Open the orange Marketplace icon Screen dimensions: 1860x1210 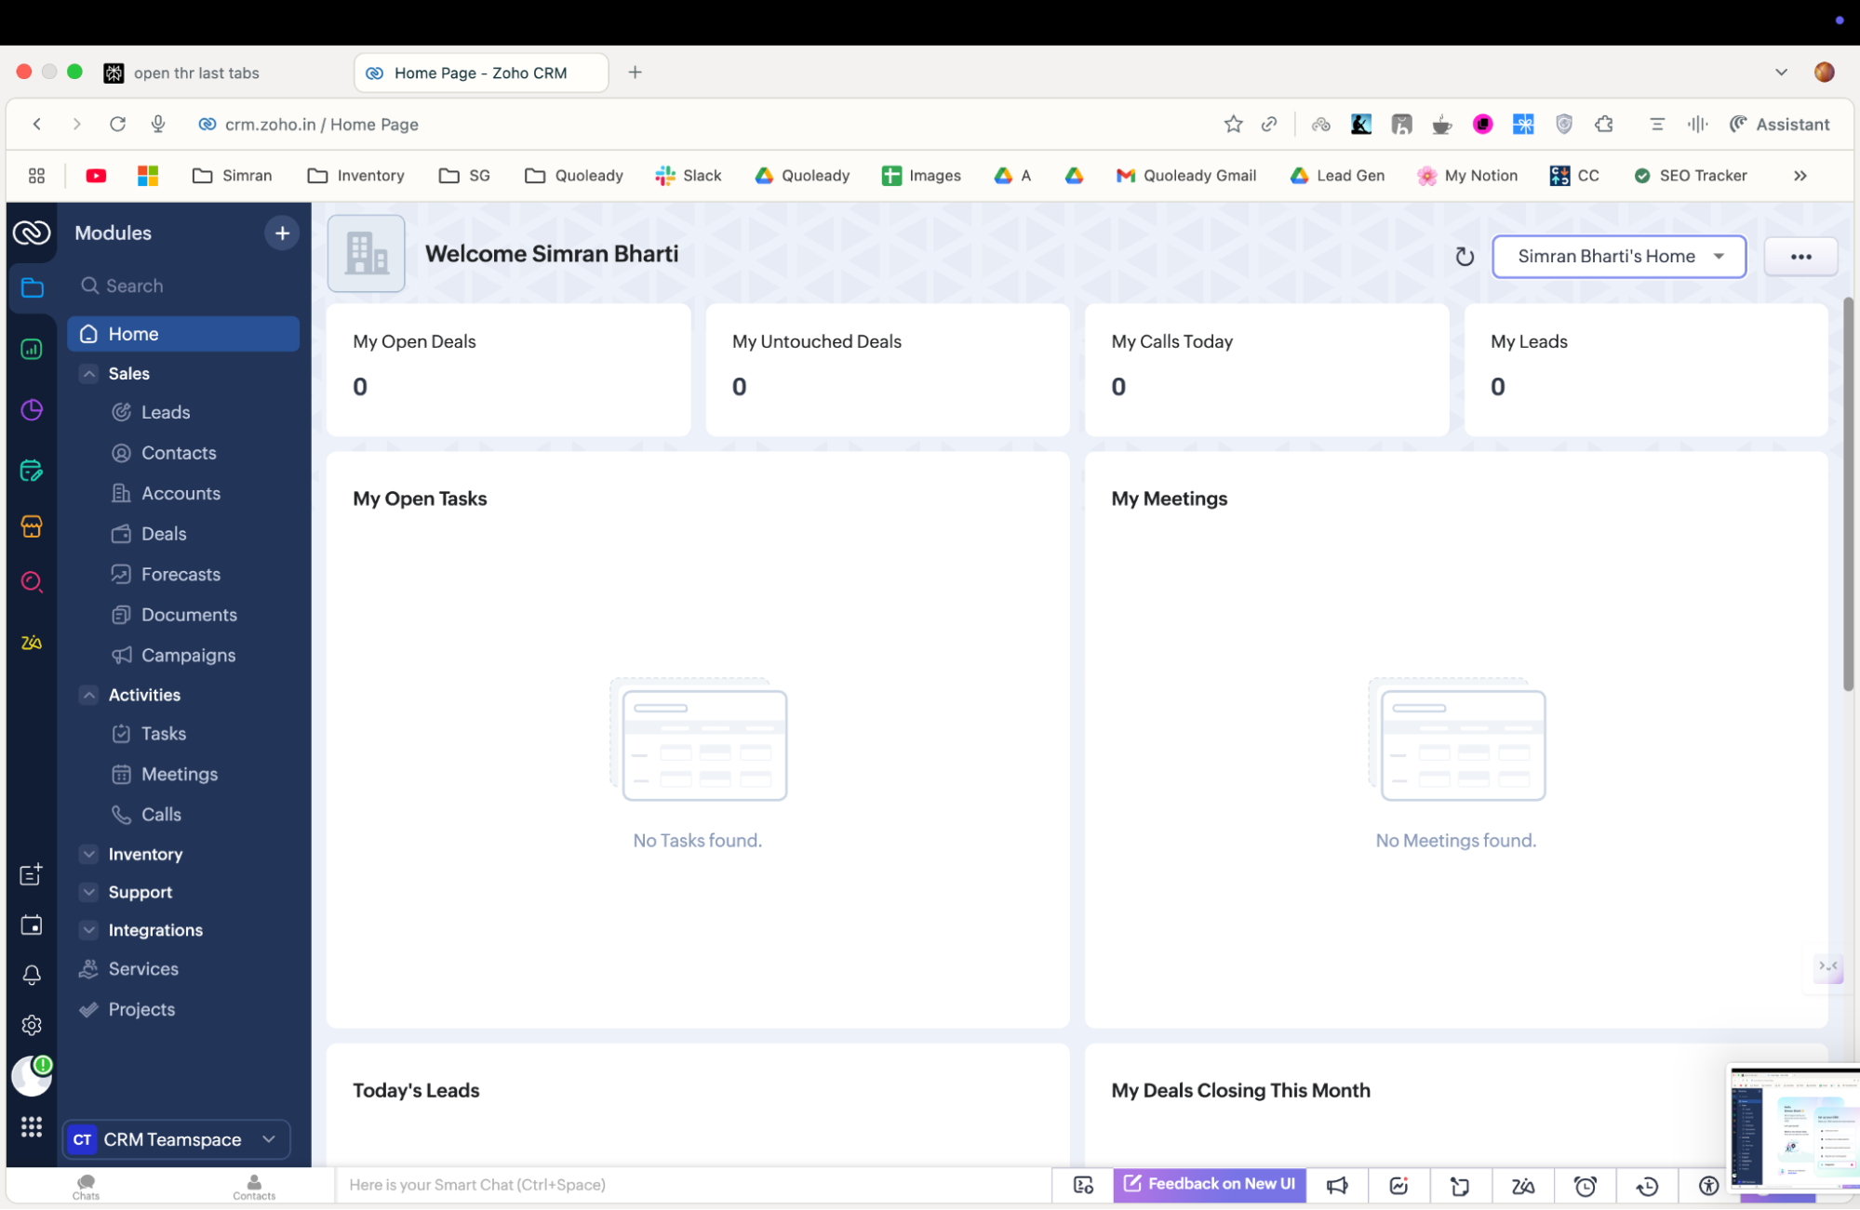click(32, 526)
